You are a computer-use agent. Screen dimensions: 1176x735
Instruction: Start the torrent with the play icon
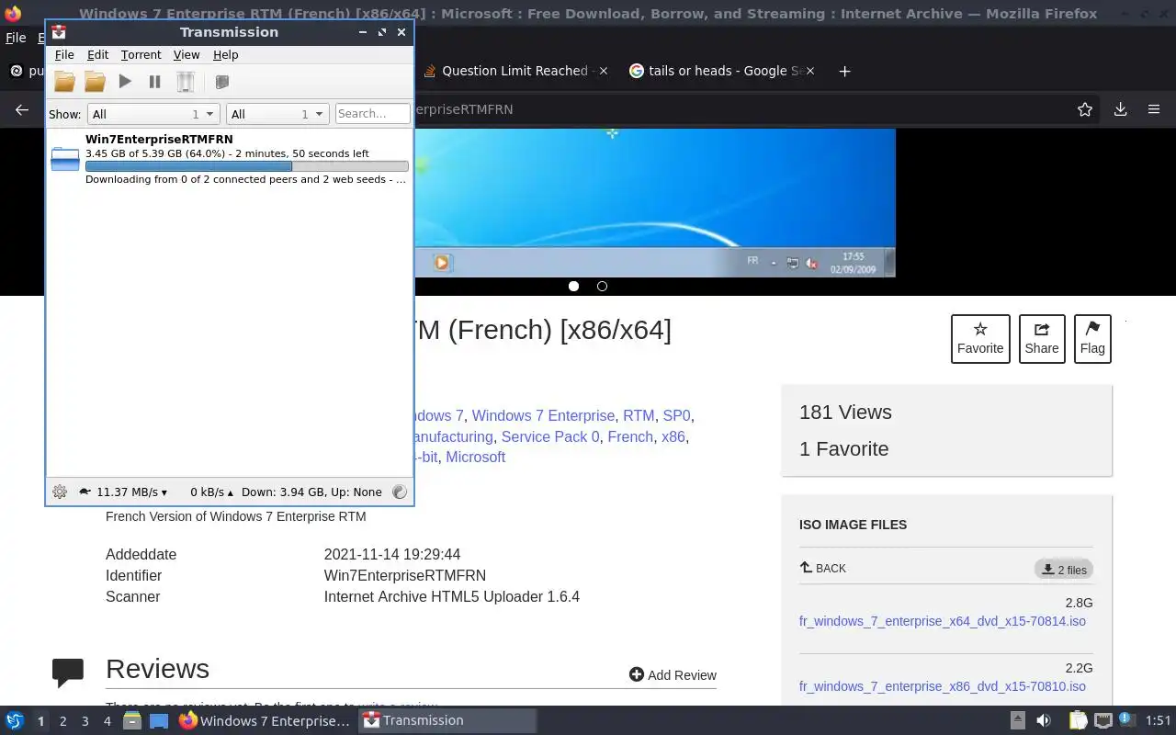(x=125, y=82)
